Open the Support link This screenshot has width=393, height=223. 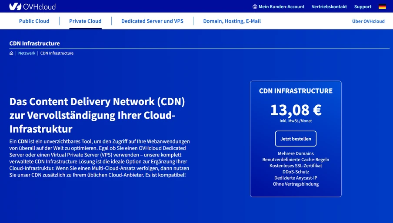(x=363, y=7)
